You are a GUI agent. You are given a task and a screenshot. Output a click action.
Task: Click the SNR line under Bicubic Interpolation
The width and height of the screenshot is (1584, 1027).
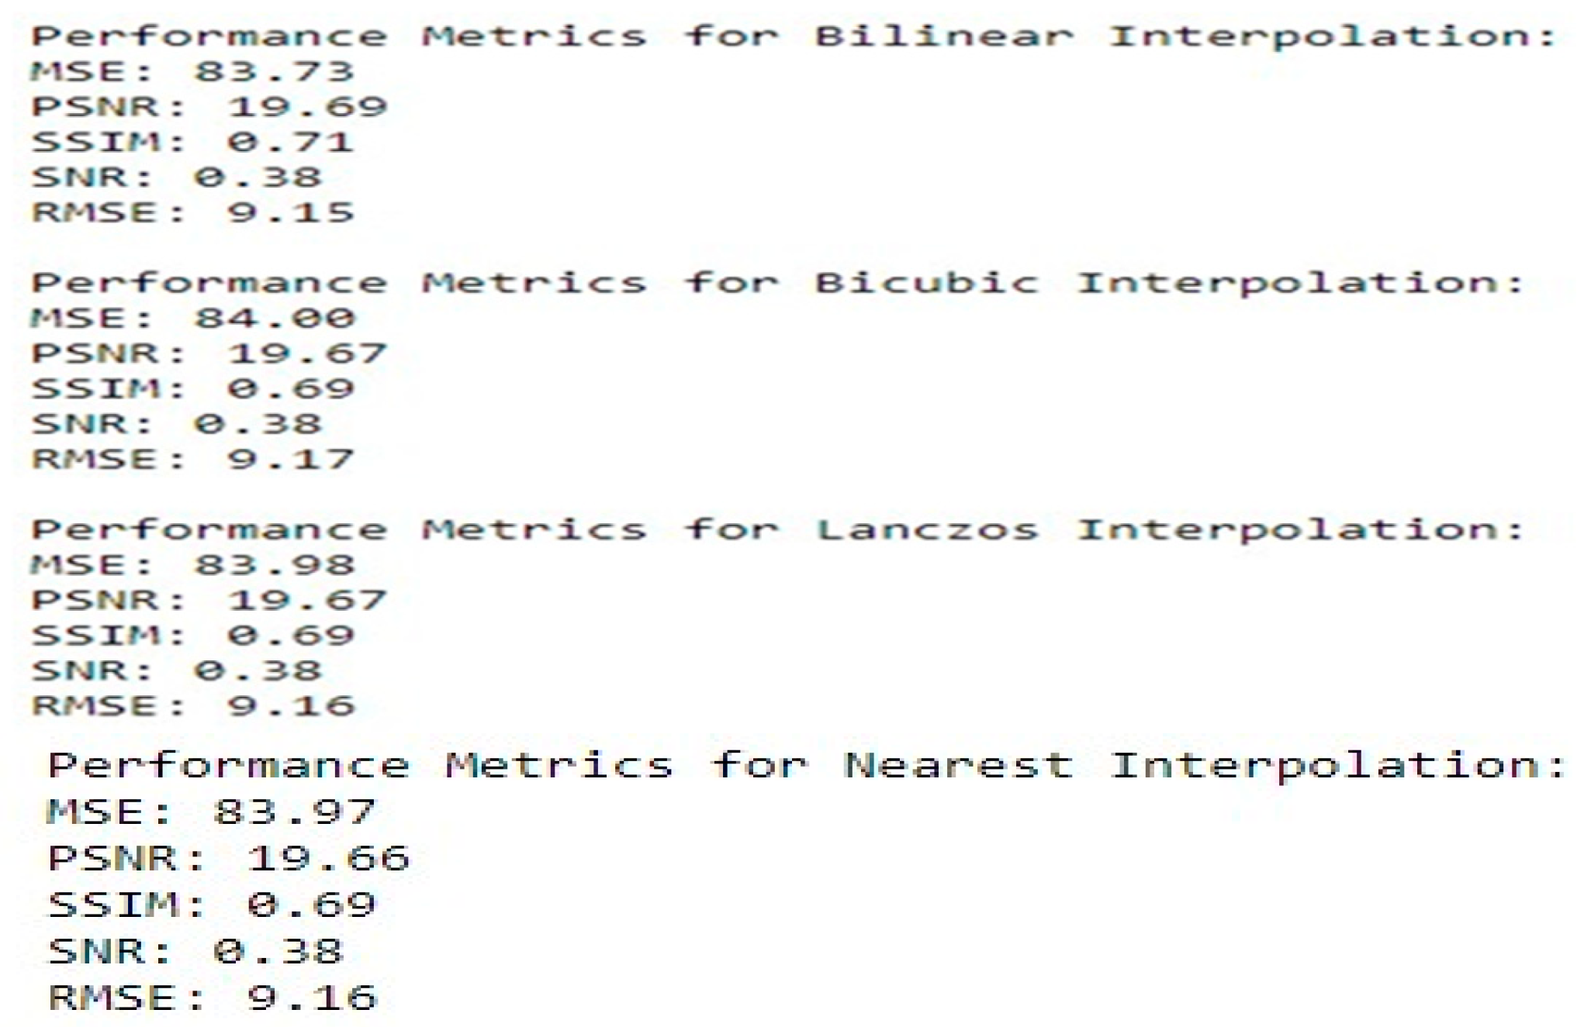pos(176,424)
